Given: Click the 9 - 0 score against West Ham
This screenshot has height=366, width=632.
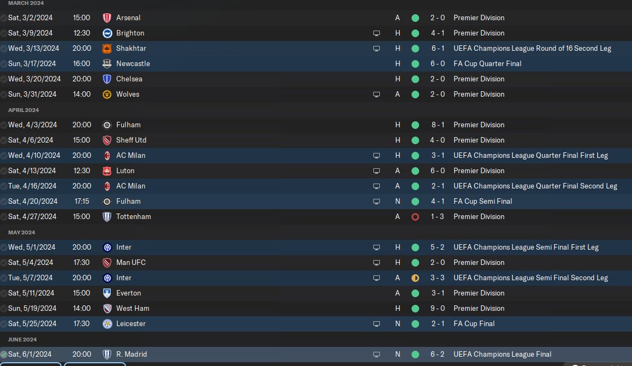Looking at the screenshot, I should tap(437, 309).
